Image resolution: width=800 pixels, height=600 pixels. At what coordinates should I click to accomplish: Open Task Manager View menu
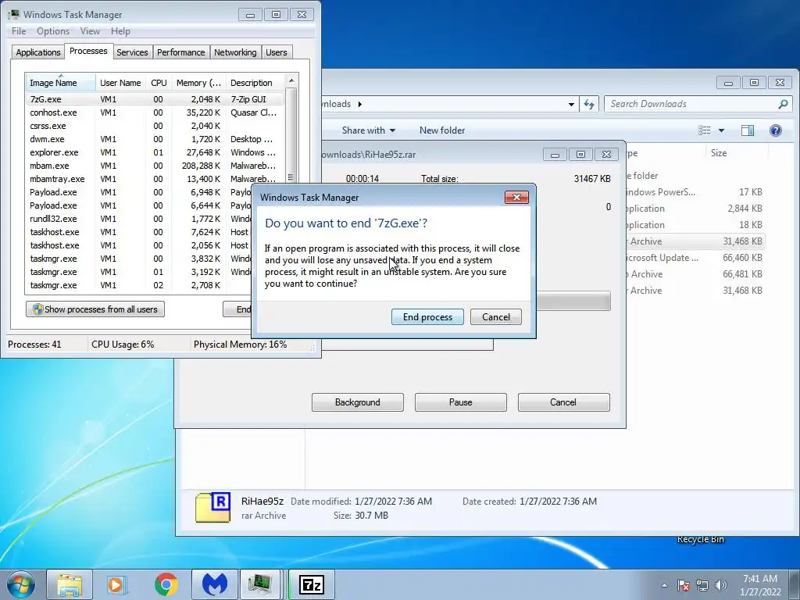tap(90, 31)
